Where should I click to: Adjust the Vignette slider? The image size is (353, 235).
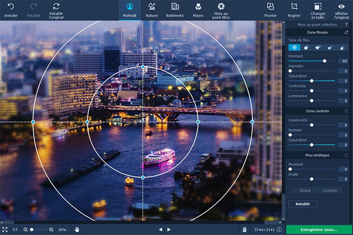point(312,71)
